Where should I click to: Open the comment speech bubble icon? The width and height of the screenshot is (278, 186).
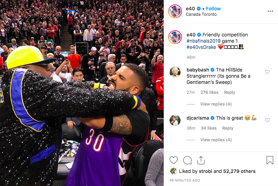187,160
